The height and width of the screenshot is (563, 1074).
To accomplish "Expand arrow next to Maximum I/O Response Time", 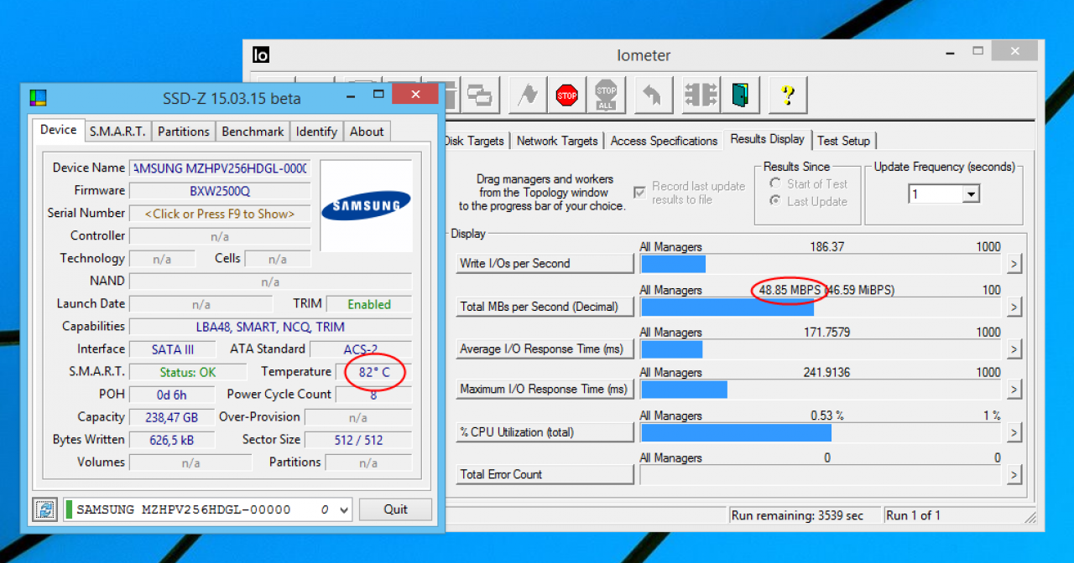I will pyautogui.click(x=1014, y=390).
